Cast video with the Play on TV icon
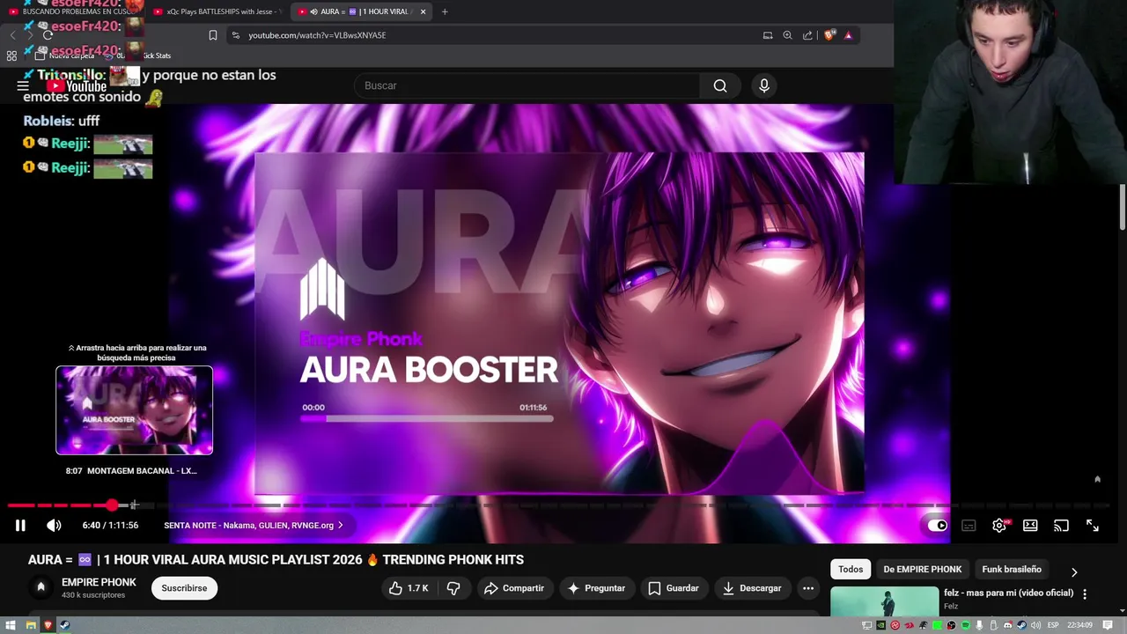The height and width of the screenshot is (634, 1127). (x=1061, y=526)
